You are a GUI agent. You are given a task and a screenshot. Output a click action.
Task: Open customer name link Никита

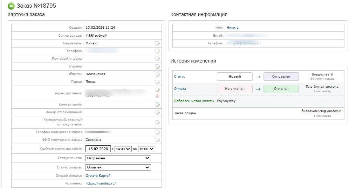(x=232, y=28)
